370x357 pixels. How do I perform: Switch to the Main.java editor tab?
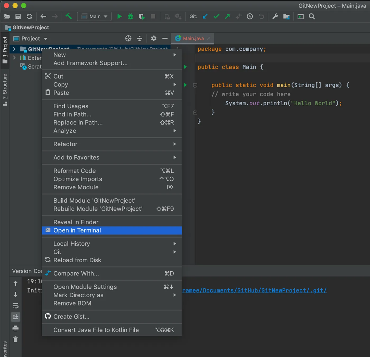pyautogui.click(x=193, y=38)
